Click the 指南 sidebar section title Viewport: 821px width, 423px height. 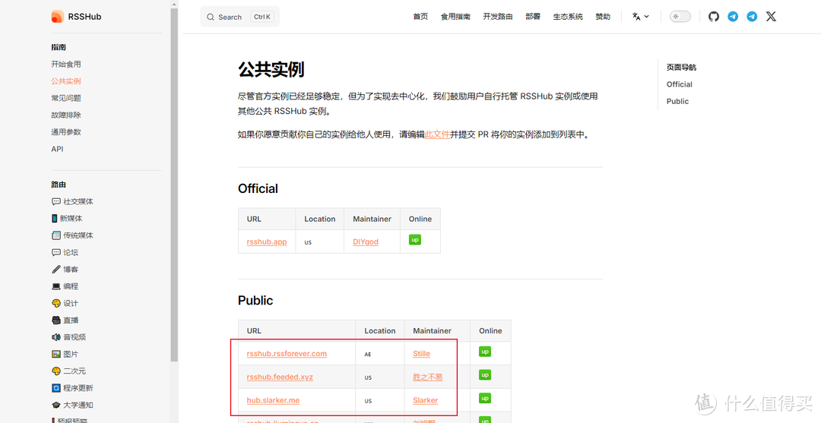point(59,47)
